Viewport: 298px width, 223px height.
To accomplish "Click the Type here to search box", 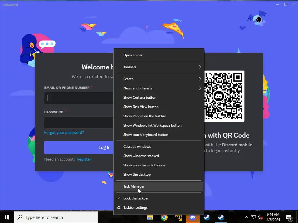I will point(56,217).
